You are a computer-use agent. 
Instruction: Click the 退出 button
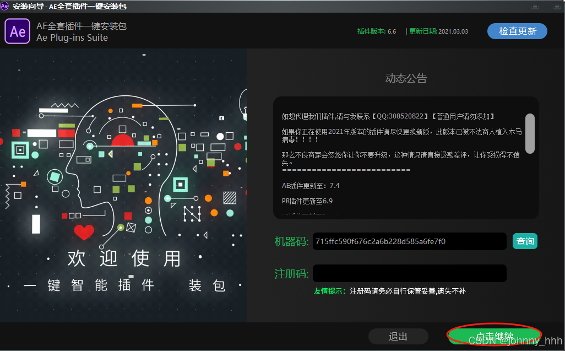pos(398,336)
